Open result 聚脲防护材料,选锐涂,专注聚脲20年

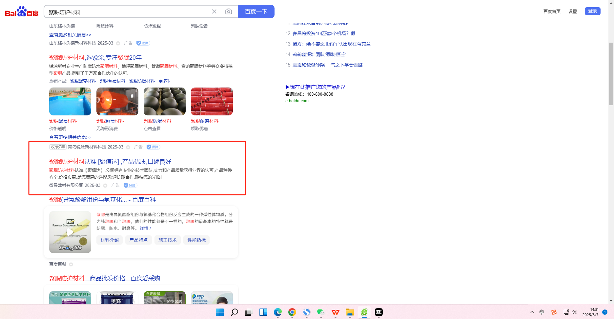coord(95,58)
